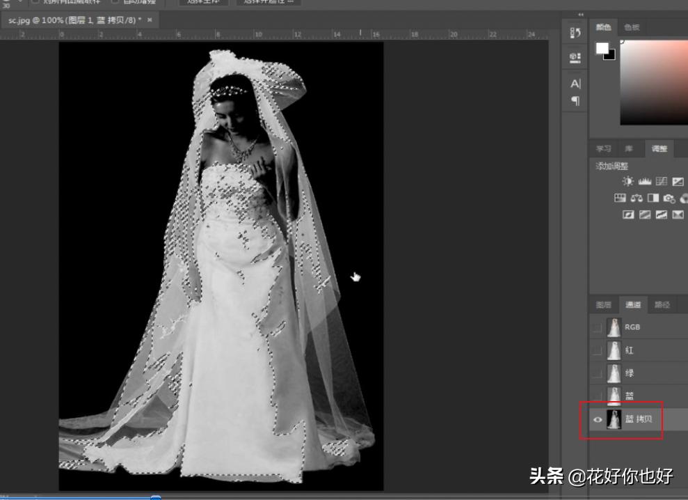Create a Black & White adjustment
The height and width of the screenshot is (500, 688).
653,197
